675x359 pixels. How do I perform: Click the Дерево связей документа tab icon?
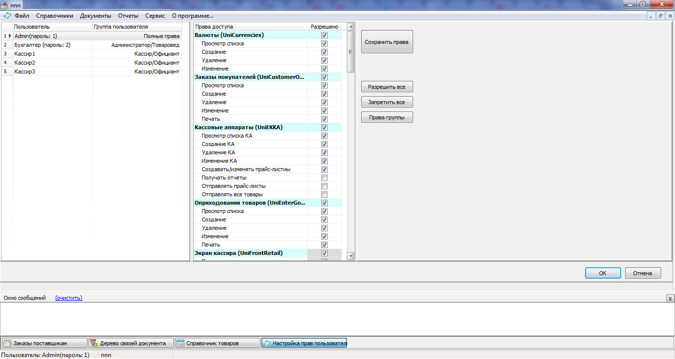(94, 343)
